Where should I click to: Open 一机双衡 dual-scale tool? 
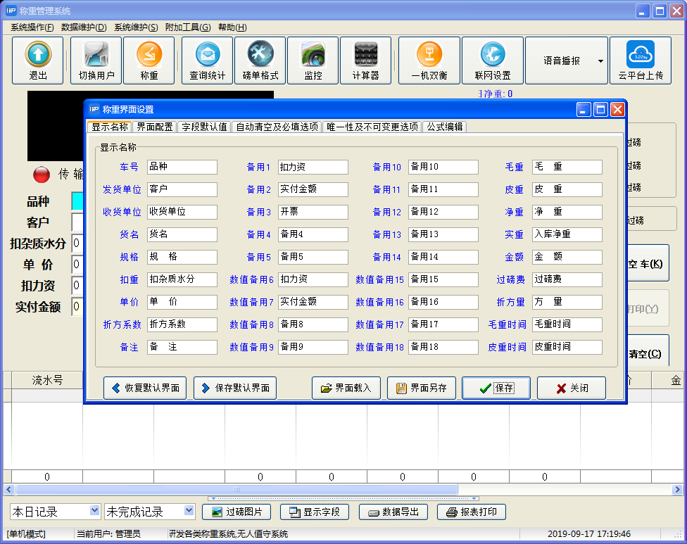click(429, 61)
